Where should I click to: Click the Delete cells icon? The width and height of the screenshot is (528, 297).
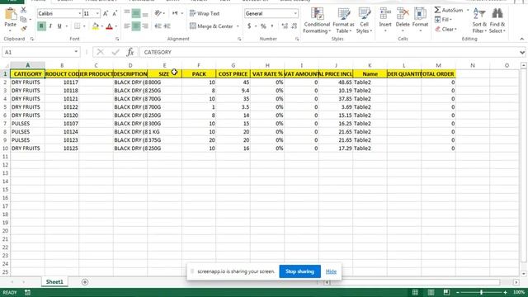coord(403,14)
